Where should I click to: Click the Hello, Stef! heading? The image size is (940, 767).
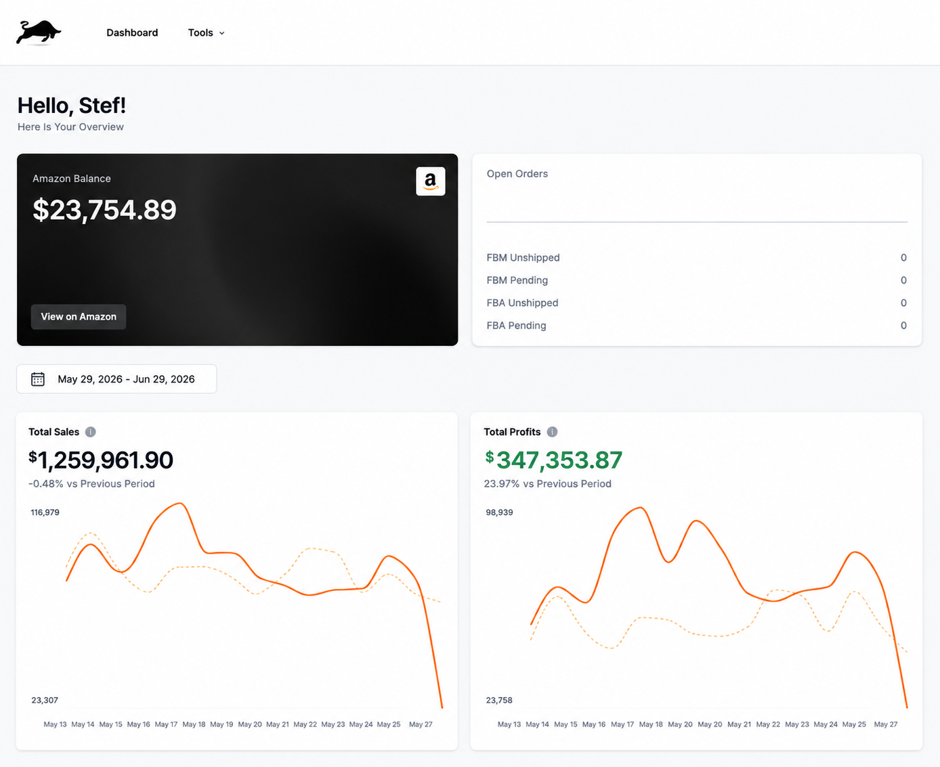(x=72, y=106)
